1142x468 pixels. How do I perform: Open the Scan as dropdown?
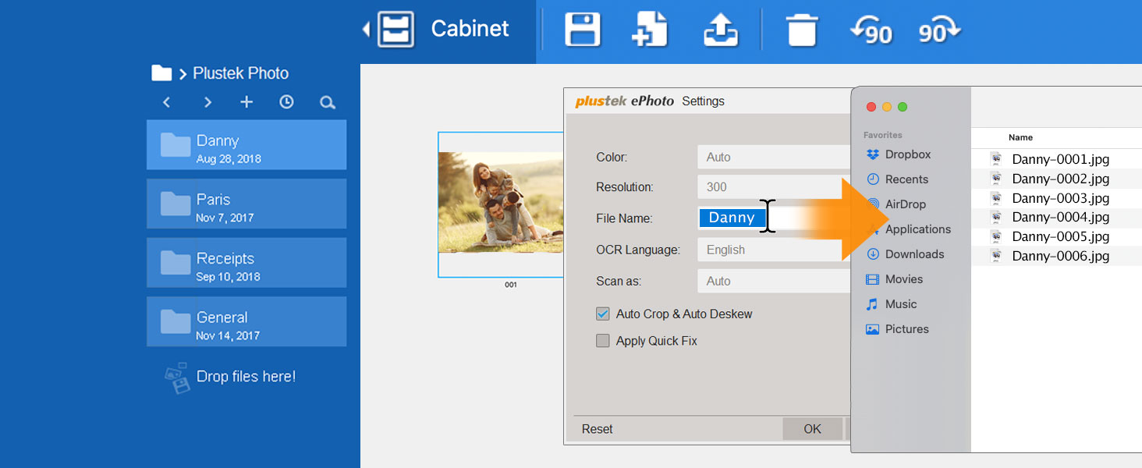coord(774,281)
